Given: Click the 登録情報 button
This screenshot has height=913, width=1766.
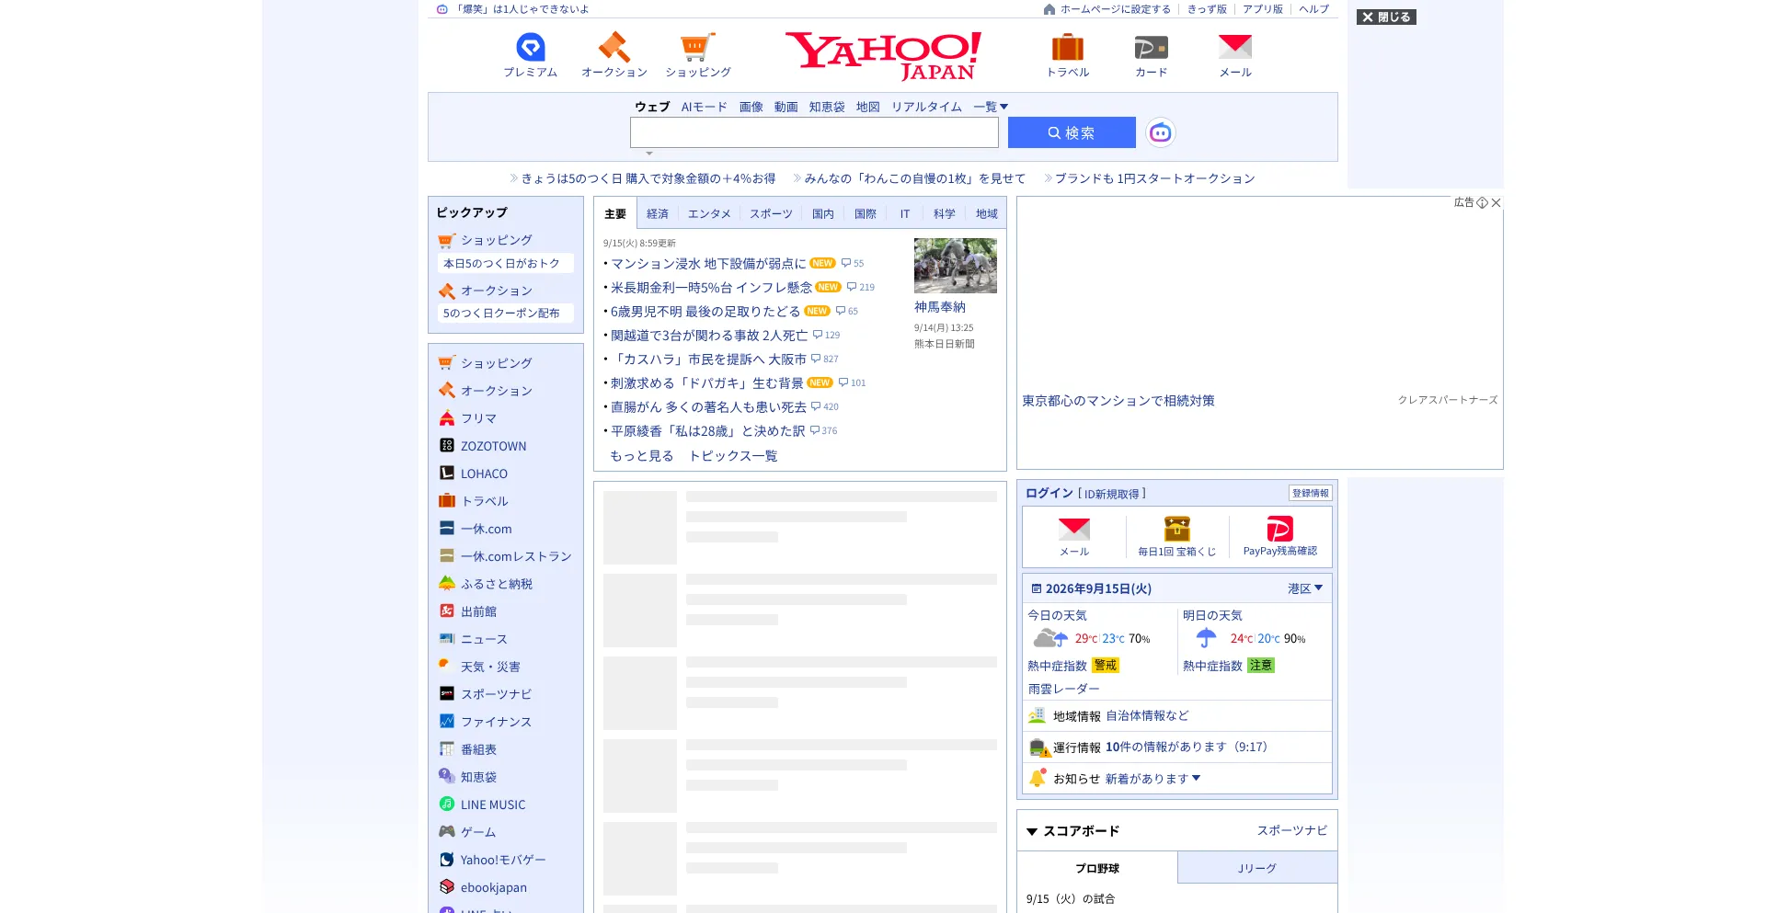Looking at the screenshot, I should [x=1311, y=494].
